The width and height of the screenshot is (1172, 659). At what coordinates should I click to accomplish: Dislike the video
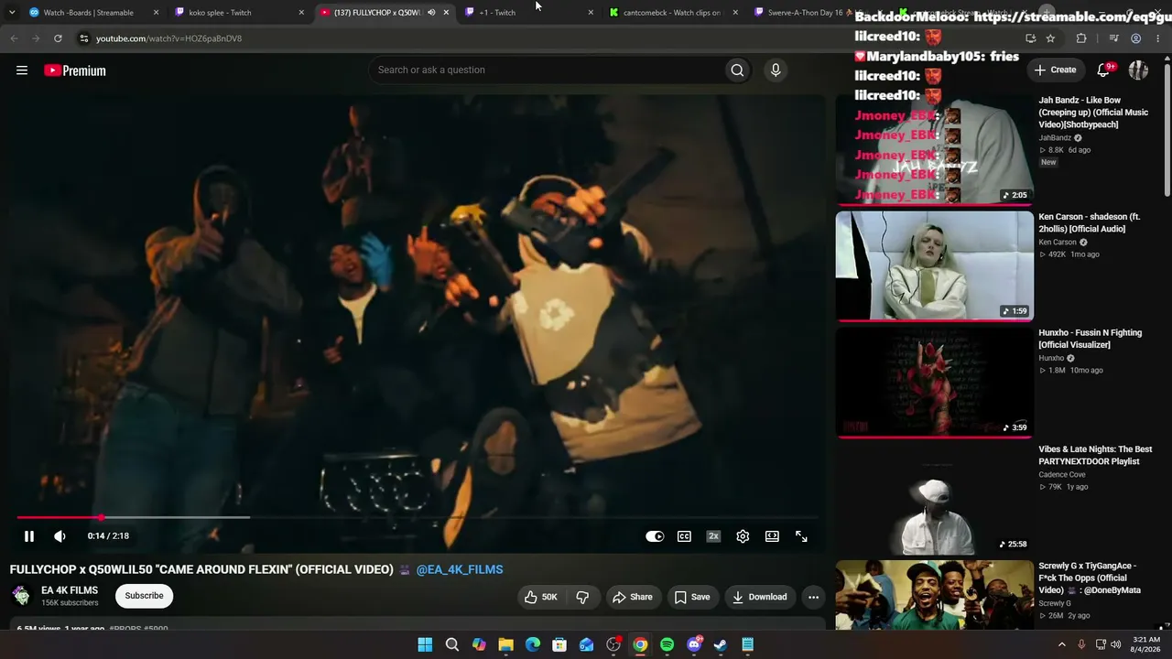(582, 597)
